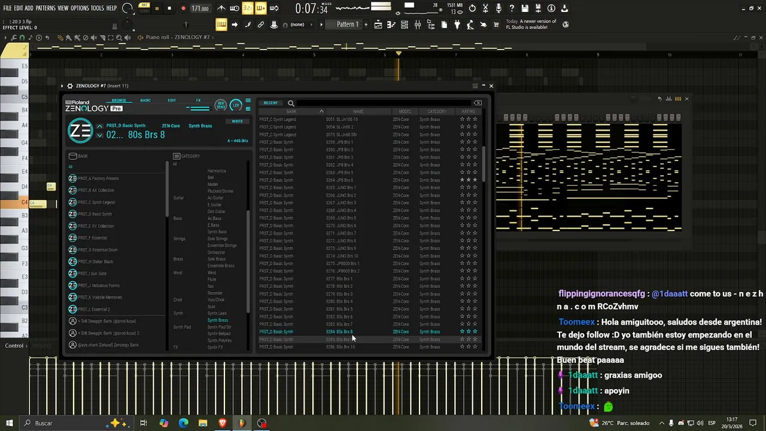Click the stamp tool icon in the toolbar

(x=274, y=25)
